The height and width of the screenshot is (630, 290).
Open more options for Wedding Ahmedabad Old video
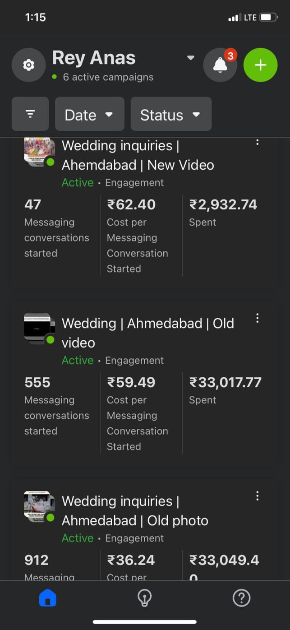point(258,318)
